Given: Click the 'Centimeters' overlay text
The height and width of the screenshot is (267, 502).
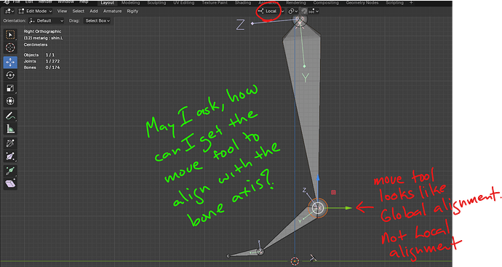Looking at the screenshot, I should pyautogui.click(x=35, y=45).
